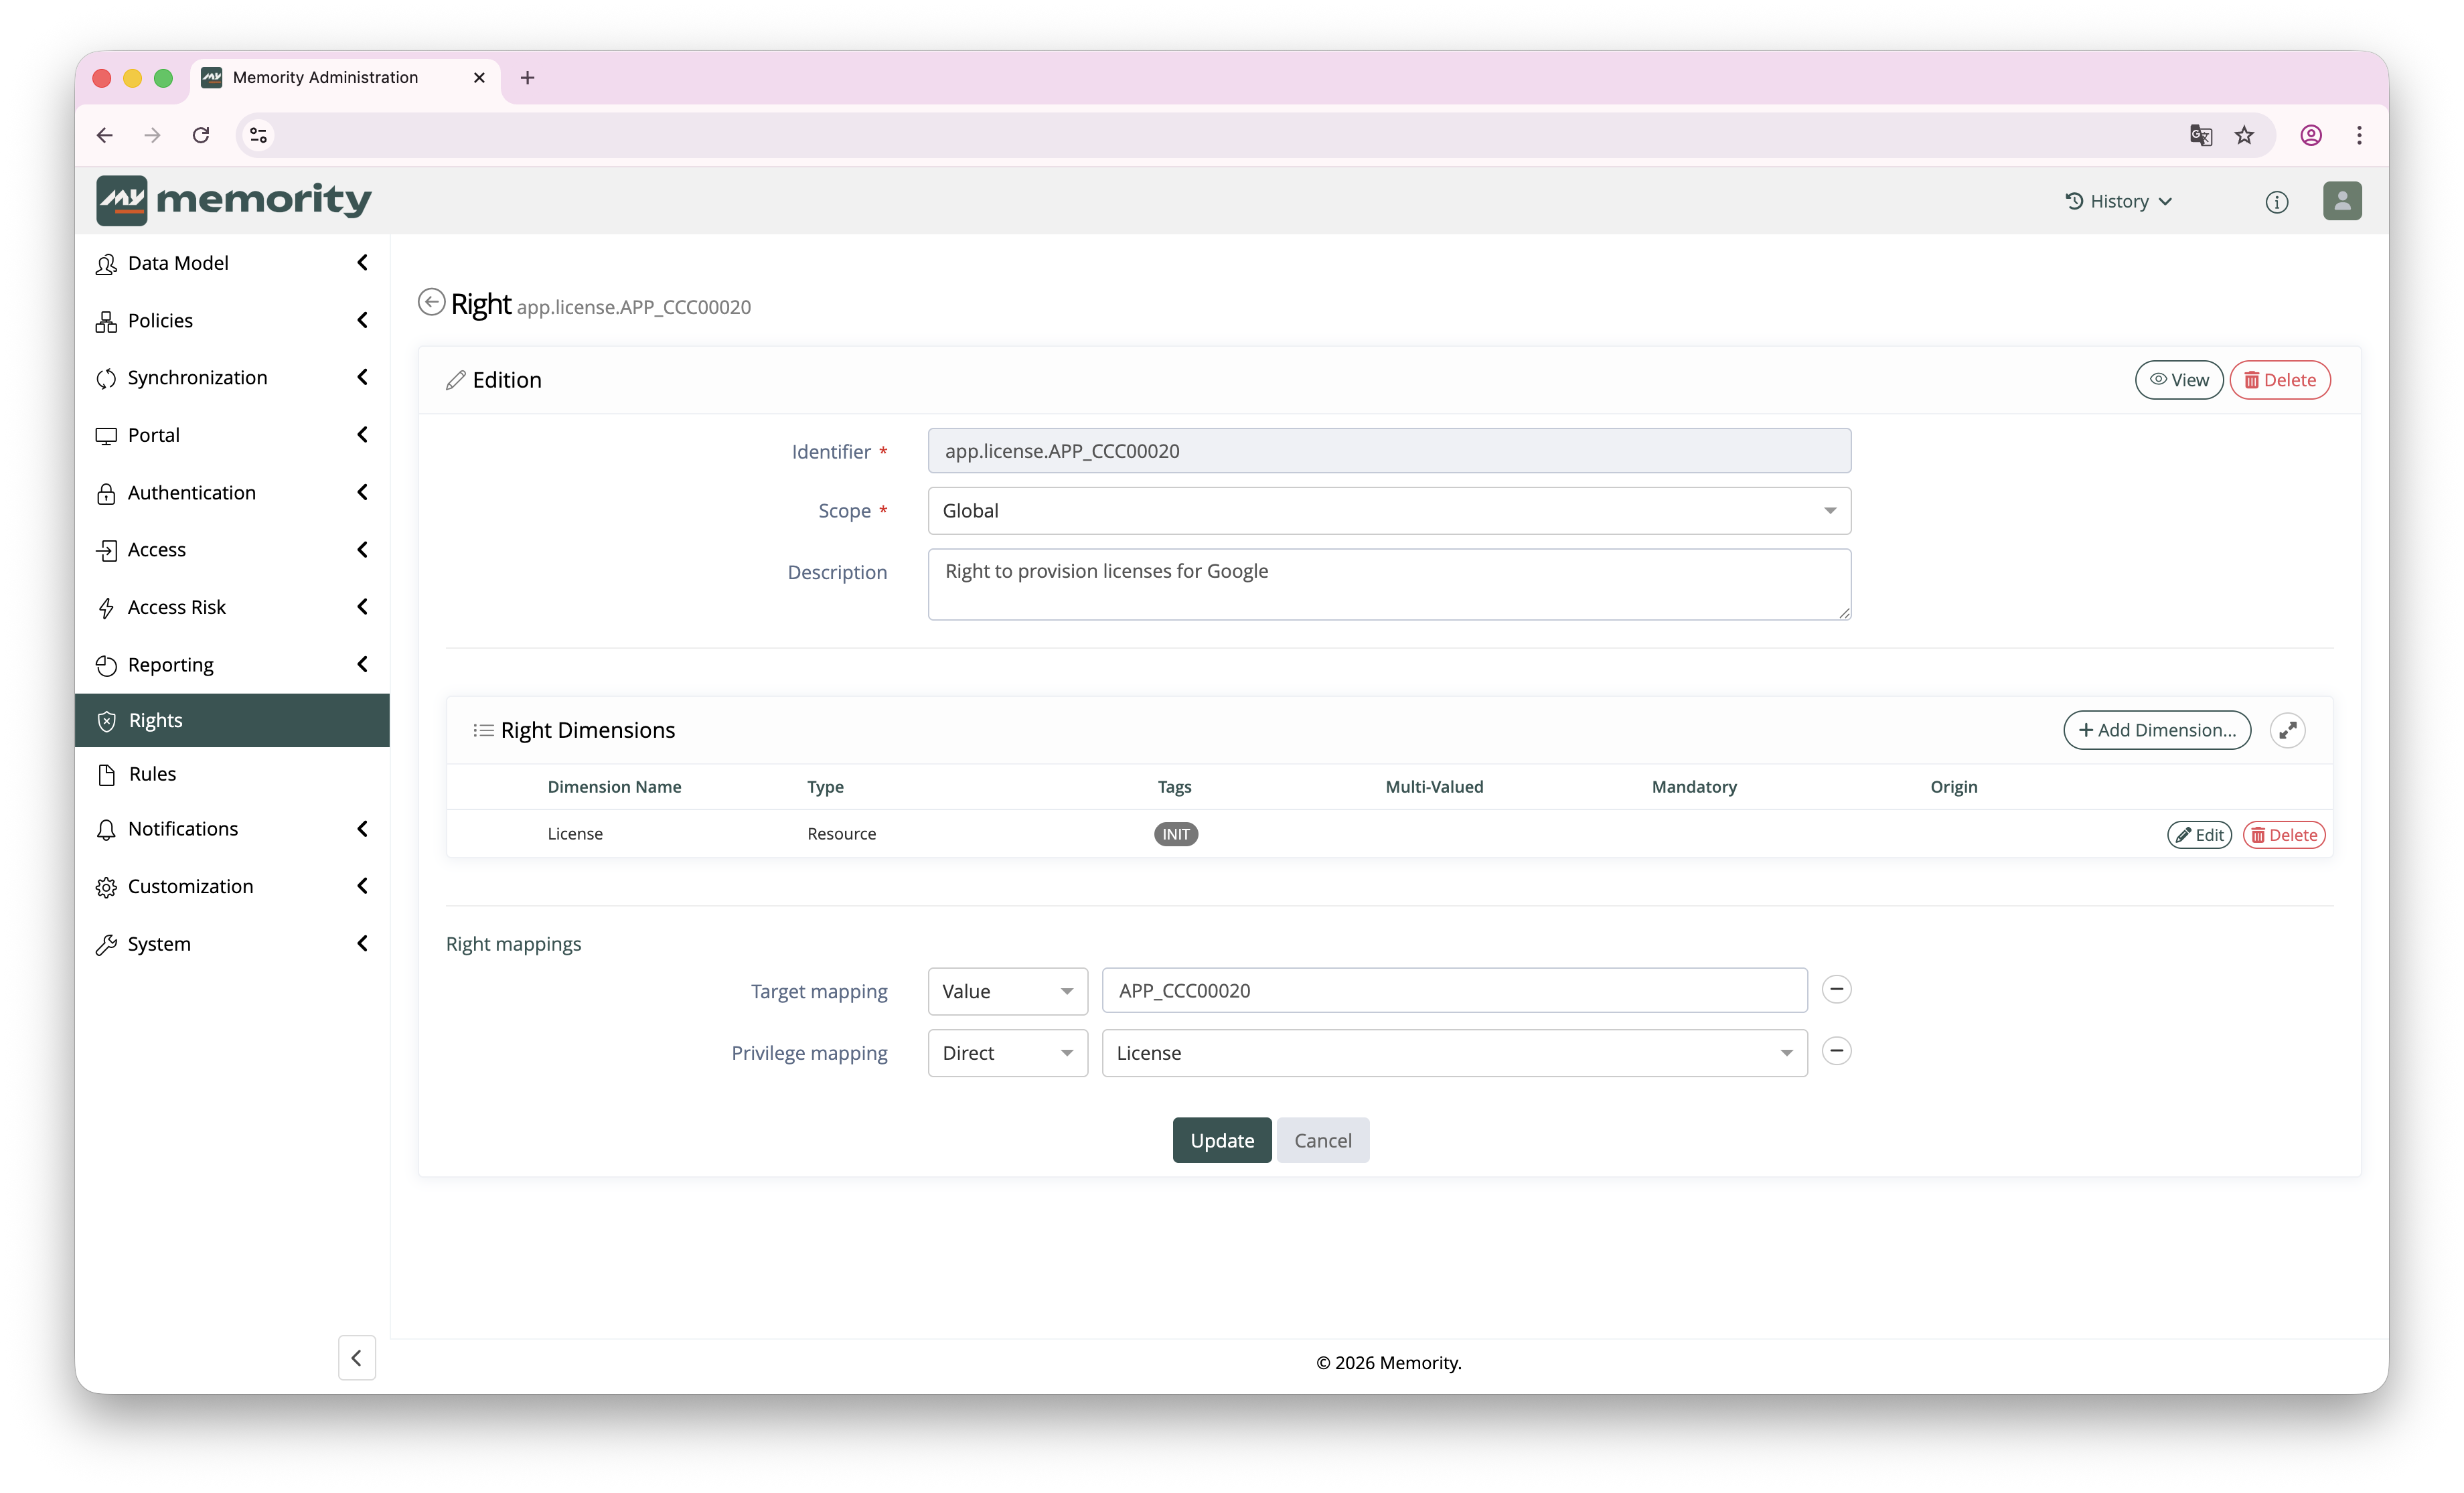Remove Privilege mapping with minus icon
Viewport: 2464px width, 1493px height.
click(x=1836, y=1052)
